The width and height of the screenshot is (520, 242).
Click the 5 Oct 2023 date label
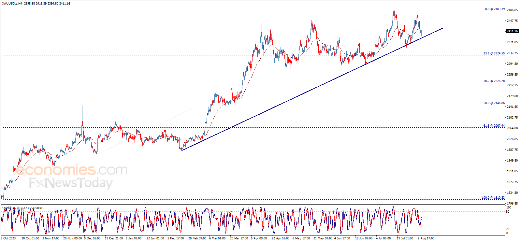tap(8, 238)
